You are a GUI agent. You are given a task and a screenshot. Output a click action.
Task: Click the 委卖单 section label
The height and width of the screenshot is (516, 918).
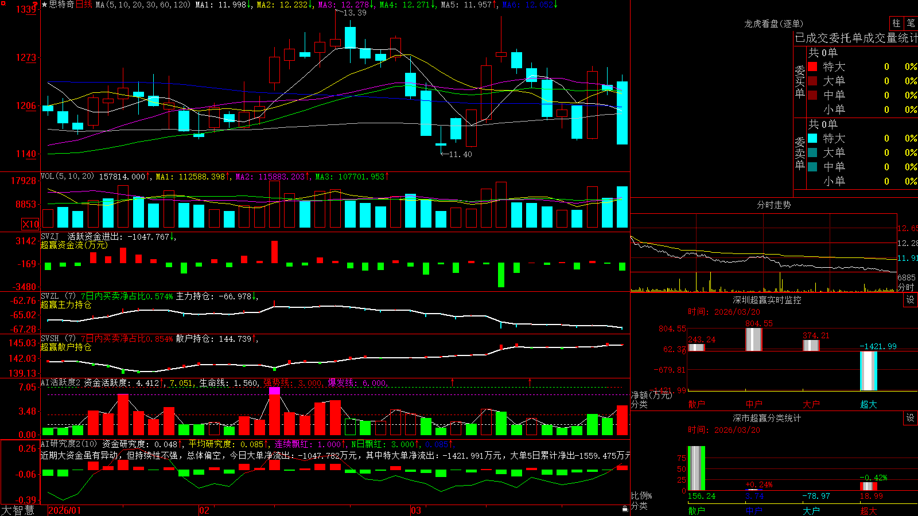[x=800, y=153]
